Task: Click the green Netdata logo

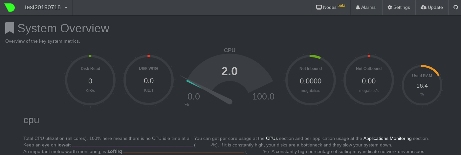Action: [x=10, y=8]
